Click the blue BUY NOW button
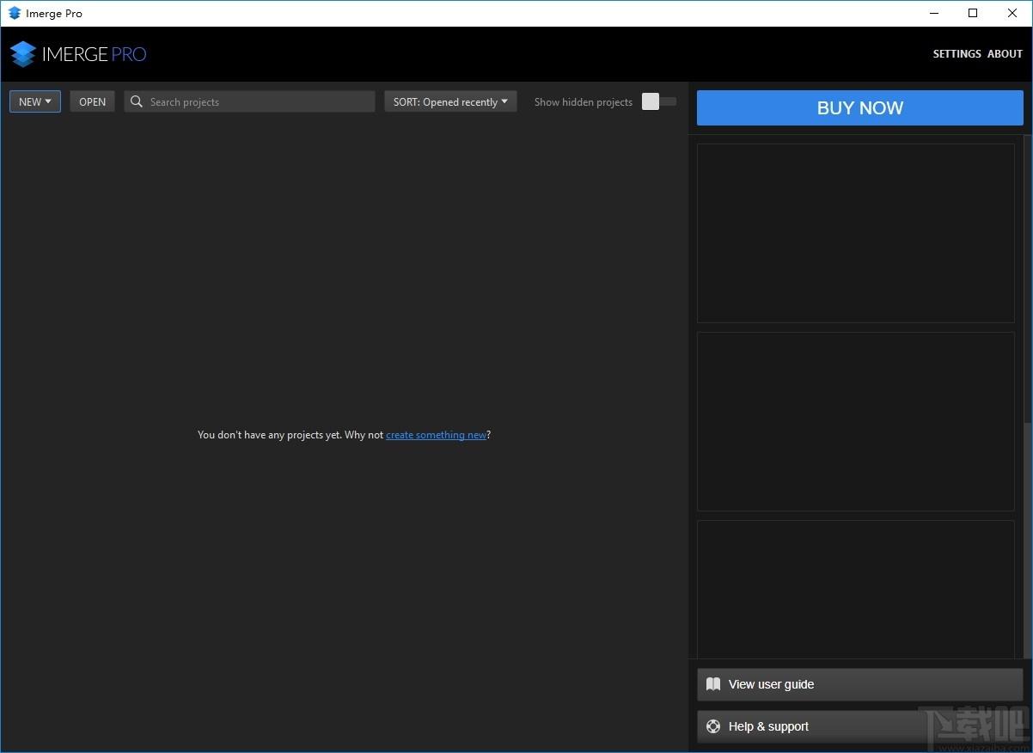This screenshot has height=753, width=1033. (859, 108)
